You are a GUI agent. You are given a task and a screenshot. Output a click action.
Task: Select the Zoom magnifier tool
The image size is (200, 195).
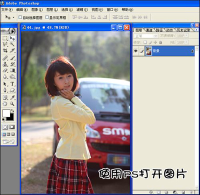pos(12,103)
